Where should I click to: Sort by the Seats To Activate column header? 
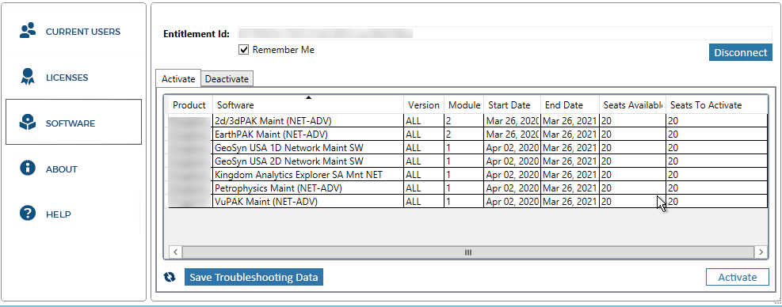pos(717,105)
